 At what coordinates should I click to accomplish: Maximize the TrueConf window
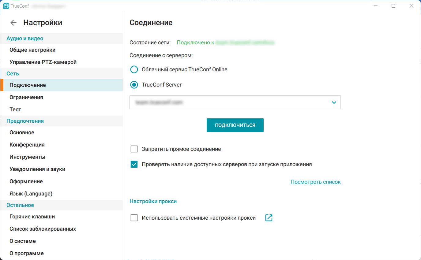tap(393, 6)
